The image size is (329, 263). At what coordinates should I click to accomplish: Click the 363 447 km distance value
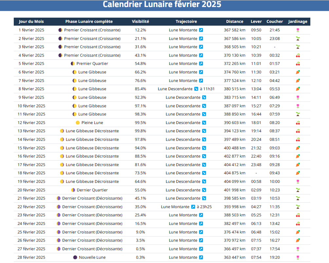point(235,257)
